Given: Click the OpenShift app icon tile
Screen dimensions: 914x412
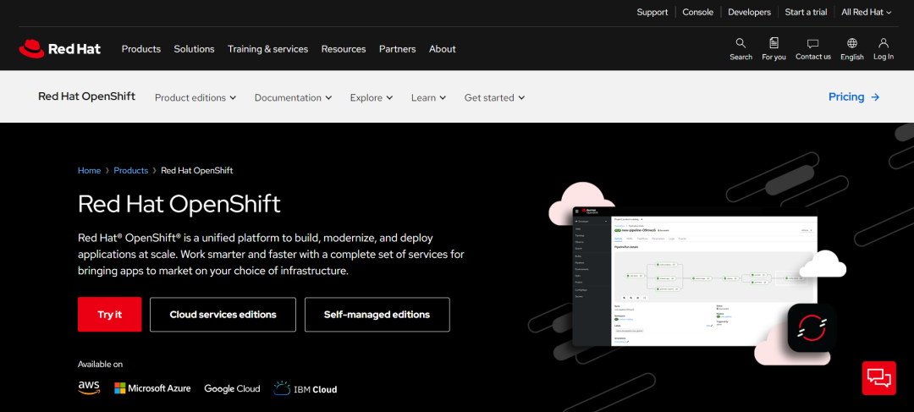Looking at the screenshot, I should point(812,327).
